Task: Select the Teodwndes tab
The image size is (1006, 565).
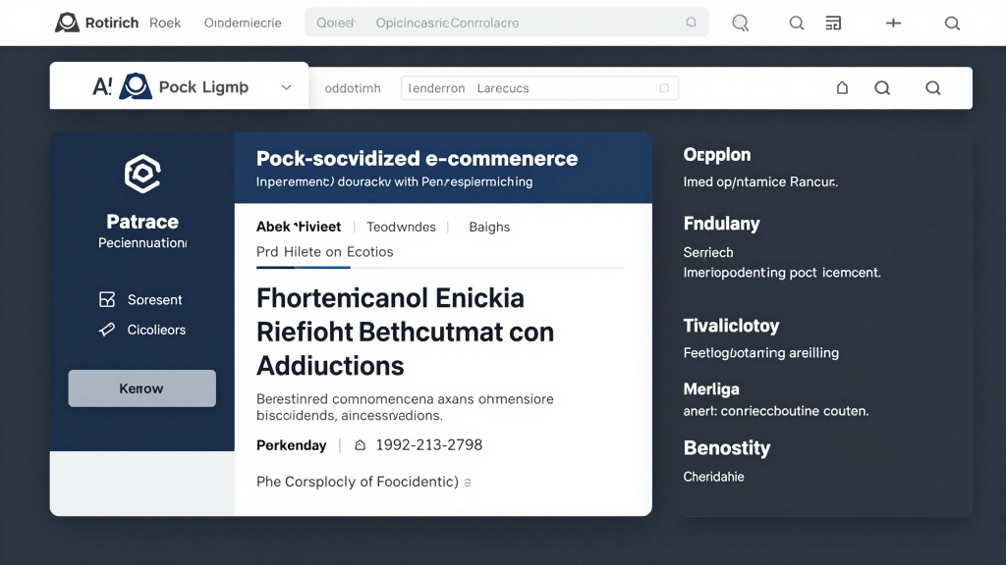Action: click(401, 227)
